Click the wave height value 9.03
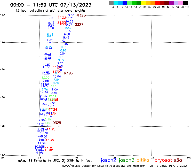191x168 pixels. pos(71,15)
